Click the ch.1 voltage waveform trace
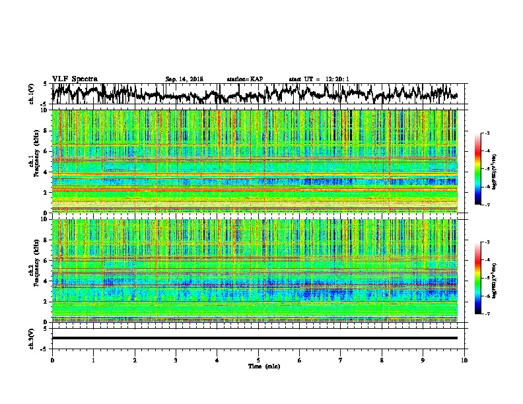Image resolution: width=523 pixels, height=404 pixels. [x=254, y=94]
